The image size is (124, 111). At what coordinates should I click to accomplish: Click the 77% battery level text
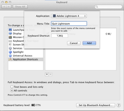pyautogui.click(x=38, y=105)
